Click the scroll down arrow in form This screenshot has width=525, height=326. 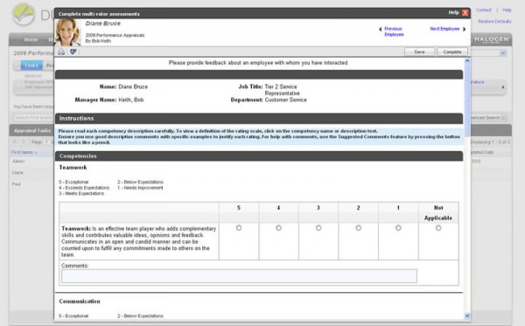[467, 316]
